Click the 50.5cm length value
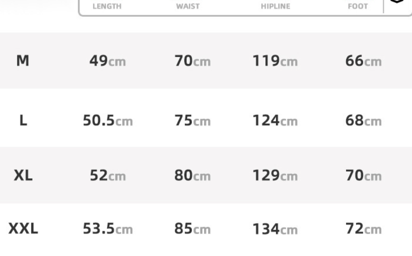Image resolution: width=412 pixels, height=256 pixels. tap(108, 121)
